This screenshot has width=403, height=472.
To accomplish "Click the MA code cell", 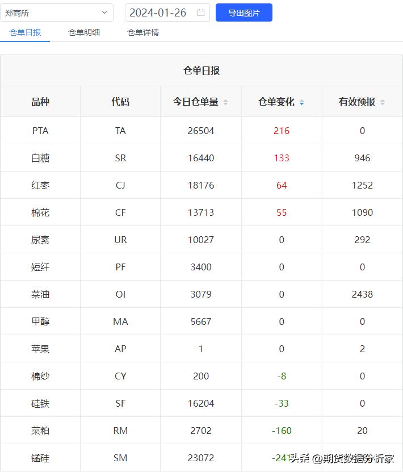I will (120, 321).
